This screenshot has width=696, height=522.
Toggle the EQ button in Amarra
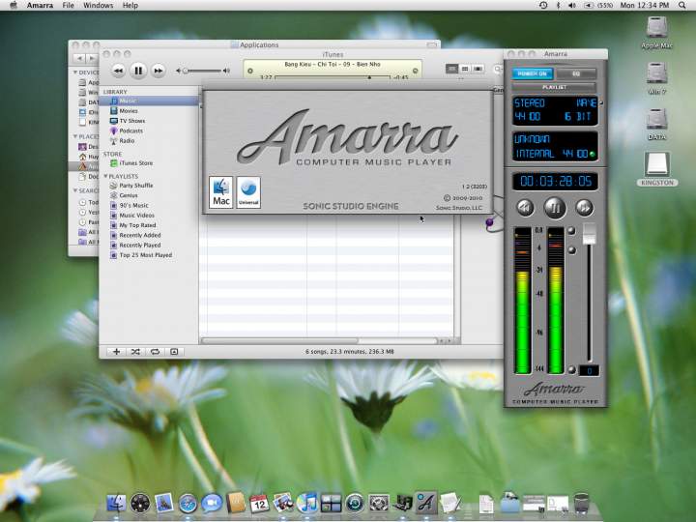point(576,73)
